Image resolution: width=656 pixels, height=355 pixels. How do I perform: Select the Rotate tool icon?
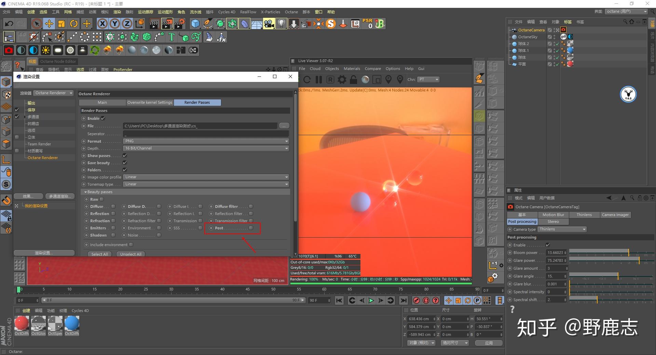pyautogui.click(x=74, y=24)
